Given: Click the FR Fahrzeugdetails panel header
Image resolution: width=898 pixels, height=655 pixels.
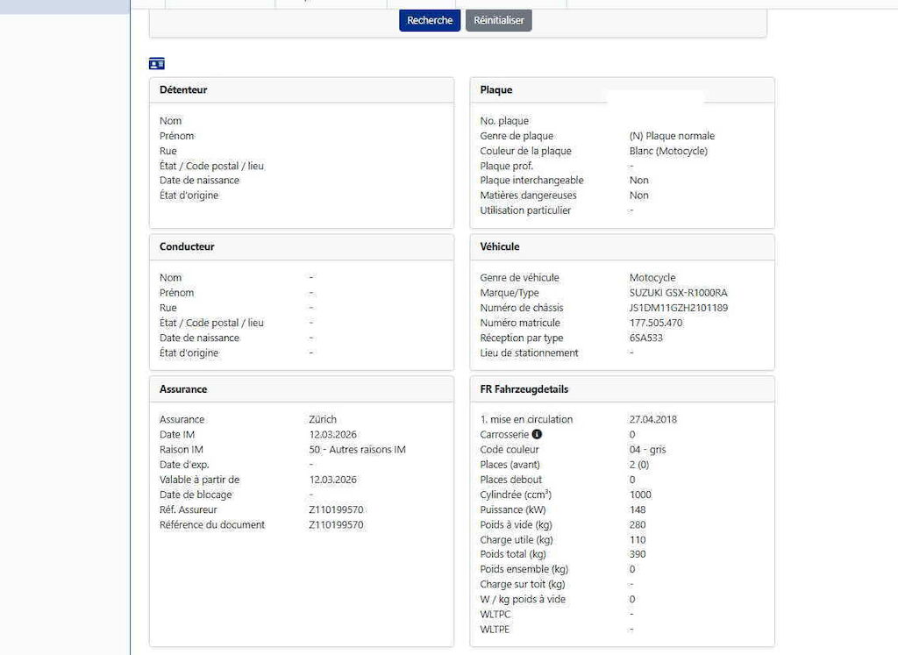Looking at the screenshot, I should coord(524,388).
